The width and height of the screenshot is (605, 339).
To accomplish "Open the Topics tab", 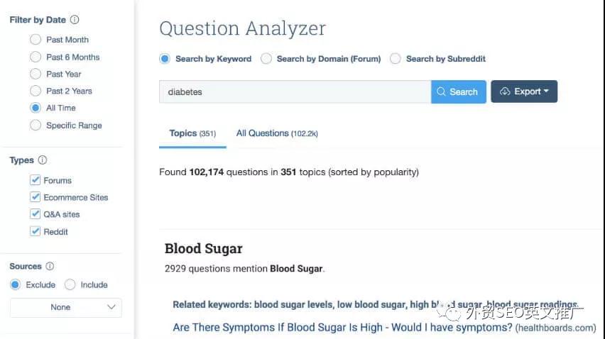I will [x=192, y=133].
